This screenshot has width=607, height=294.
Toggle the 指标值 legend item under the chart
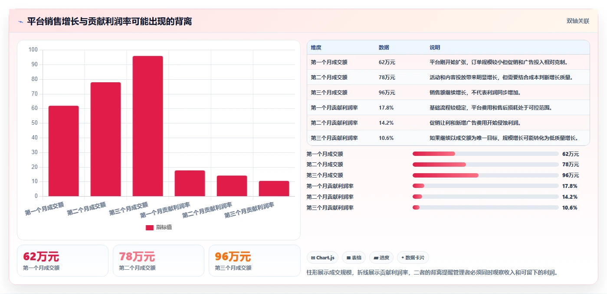(x=158, y=227)
